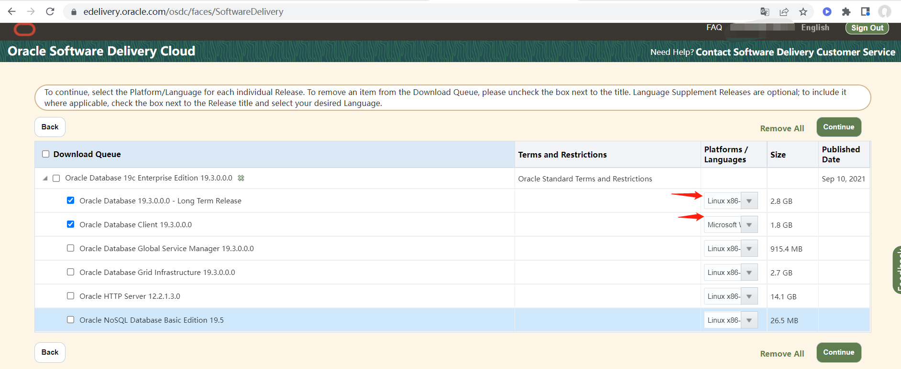Open the English language menu
This screenshot has width=901, height=369.
click(815, 28)
